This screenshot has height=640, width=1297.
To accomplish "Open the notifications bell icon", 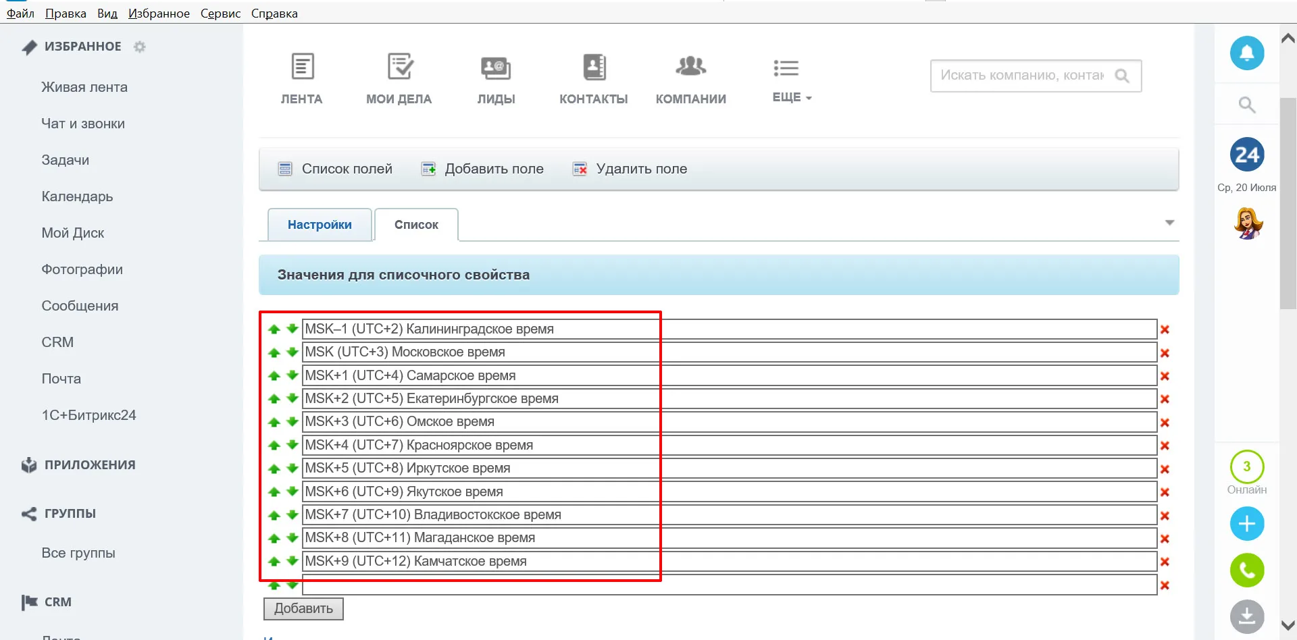I will pyautogui.click(x=1246, y=53).
